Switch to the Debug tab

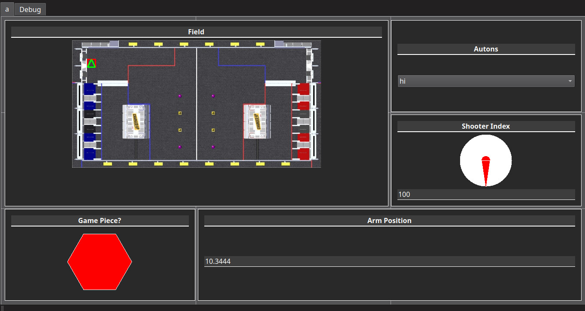(x=30, y=9)
